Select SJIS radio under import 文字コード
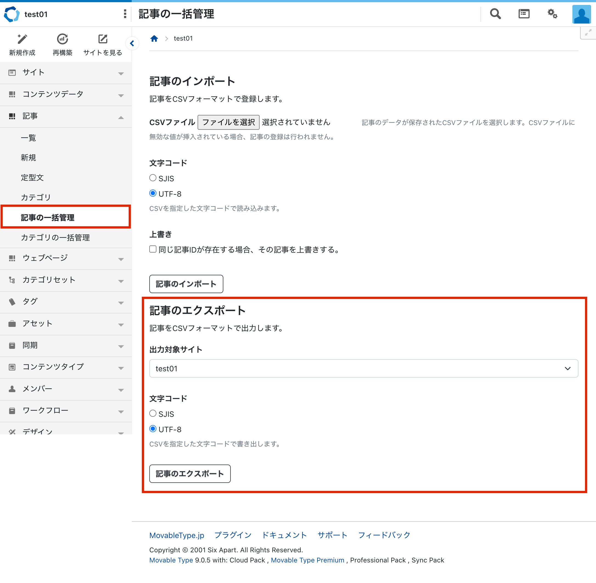Image resolution: width=596 pixels, height=583 pixels. [153, 178]
